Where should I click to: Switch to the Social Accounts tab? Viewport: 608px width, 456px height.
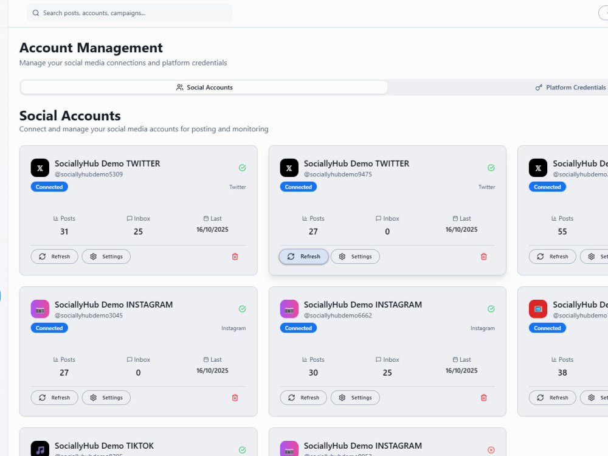(204, 87)
